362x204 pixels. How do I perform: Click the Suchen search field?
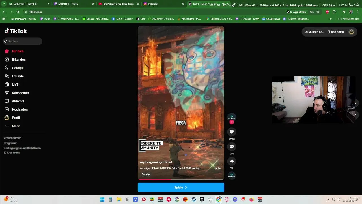(23, 41)
